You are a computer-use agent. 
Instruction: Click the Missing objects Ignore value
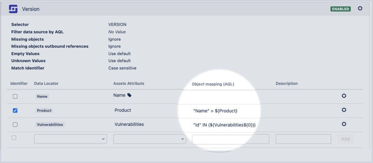click(x=114, y=39)
